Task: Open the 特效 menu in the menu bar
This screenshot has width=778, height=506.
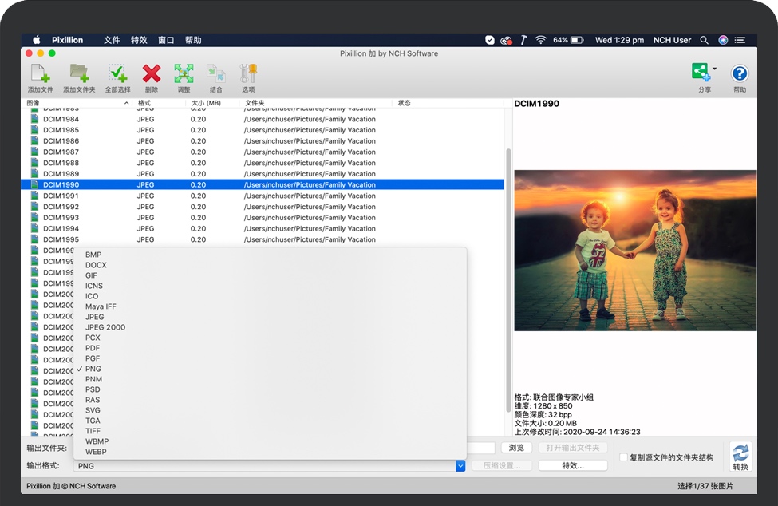Action: pyautogui.click(x=139, y=39)
